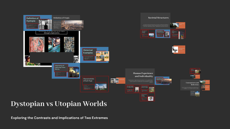Open the colorful books slide under Societal Structures

178,34
